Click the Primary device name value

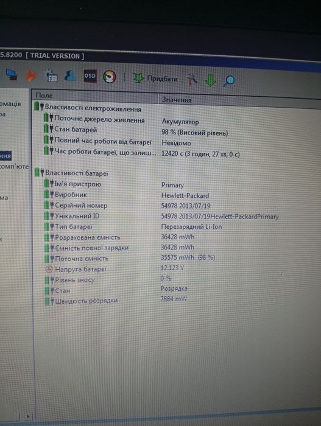172,185
